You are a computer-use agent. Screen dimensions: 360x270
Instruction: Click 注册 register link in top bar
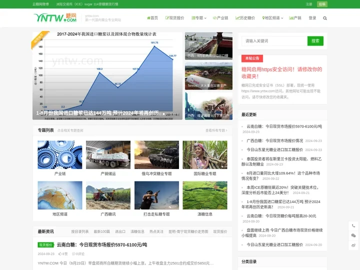(x=309, y=4)
